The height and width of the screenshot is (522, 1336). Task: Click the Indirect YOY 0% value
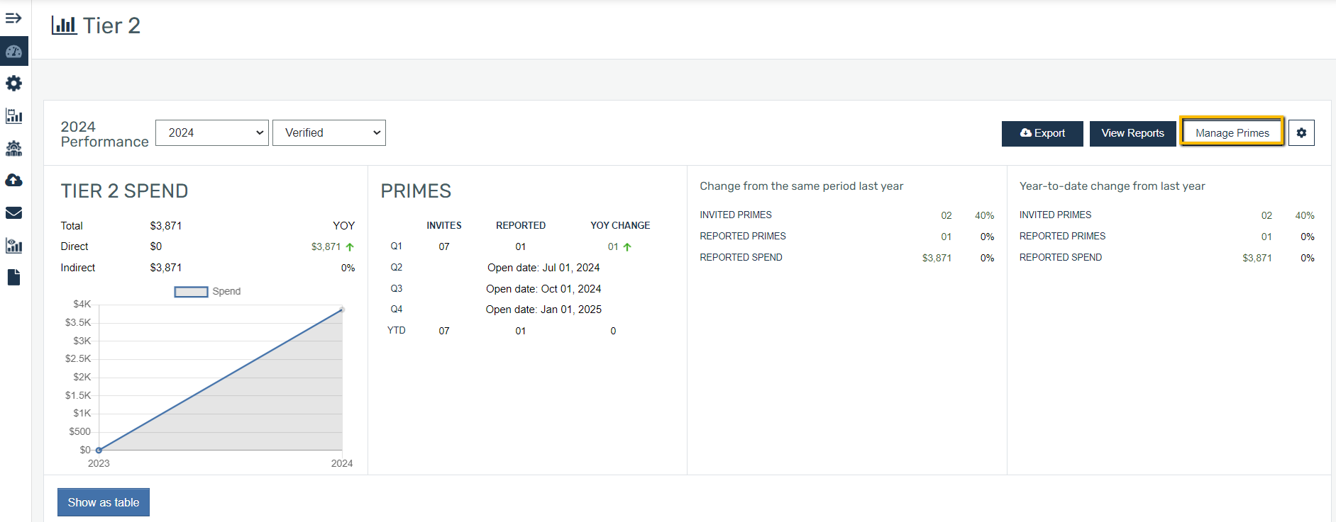tap(348, 268)
